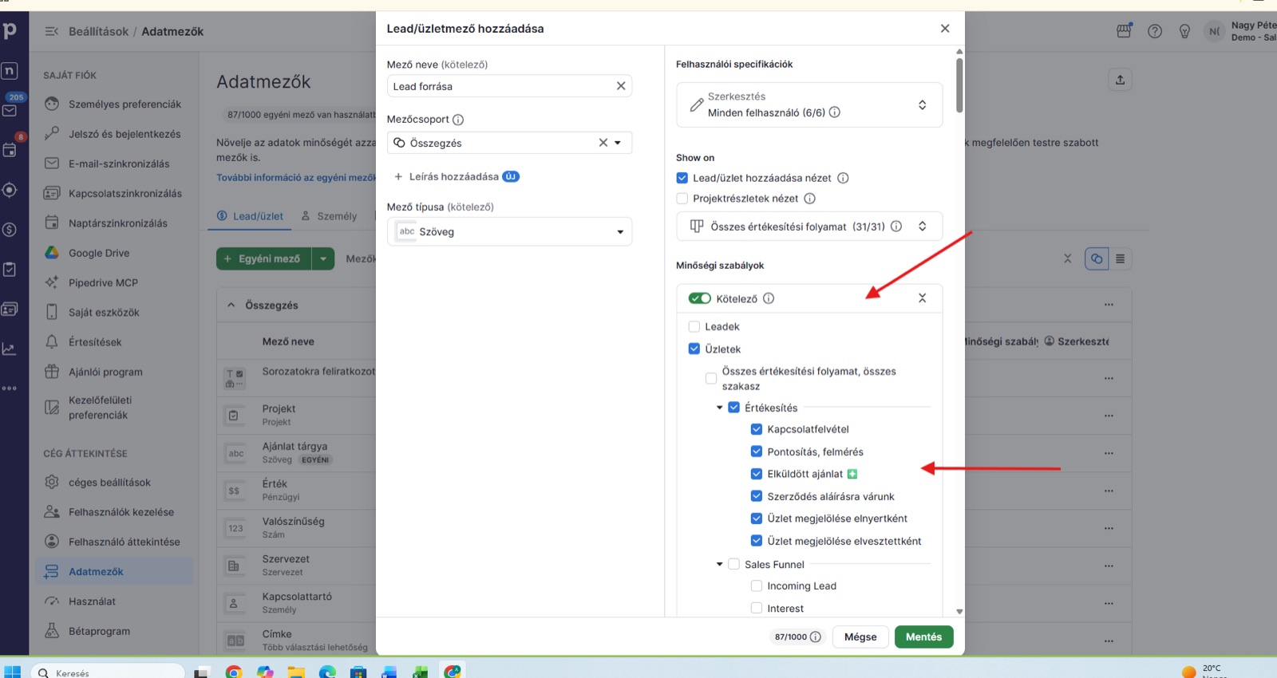
Task: Clear the Lead forrása field name text
Action: click(x=621, y=86)
